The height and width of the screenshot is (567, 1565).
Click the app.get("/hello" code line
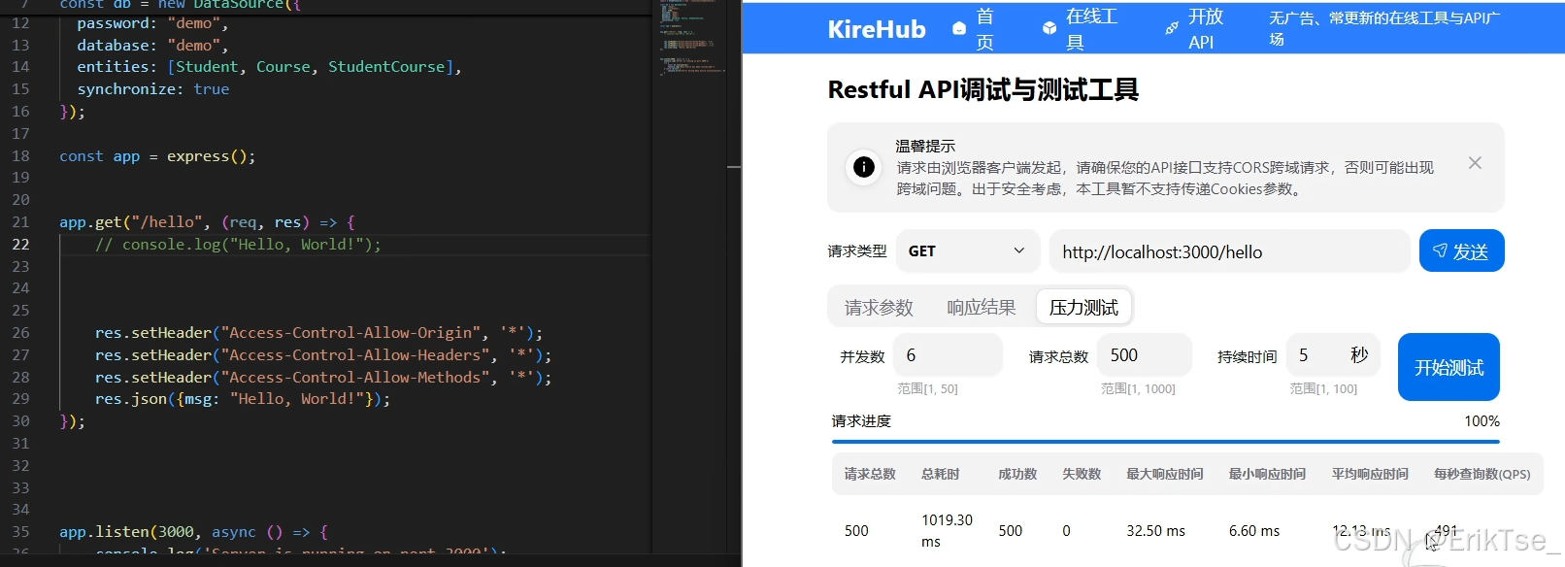click(x=207, y=222)
